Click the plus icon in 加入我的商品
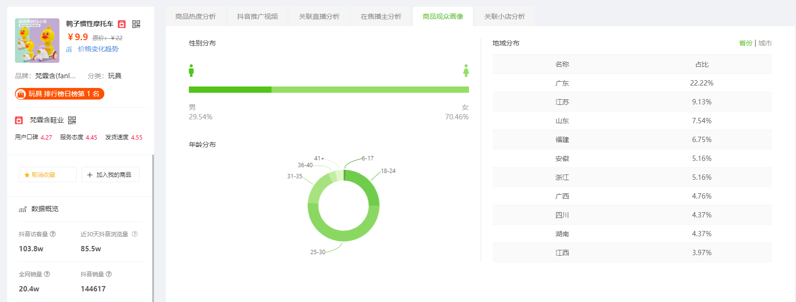 pos(90,175)
